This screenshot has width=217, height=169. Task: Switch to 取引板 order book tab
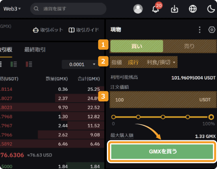(x=6, y=50)
